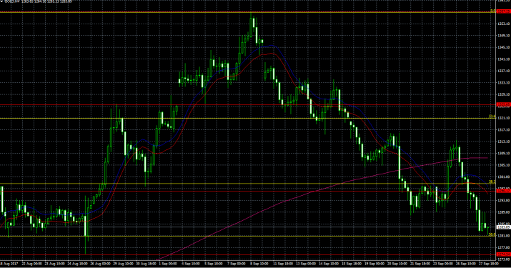
Task: Select the 5 Sep 18:00 time label
Action: pos(214,264)
